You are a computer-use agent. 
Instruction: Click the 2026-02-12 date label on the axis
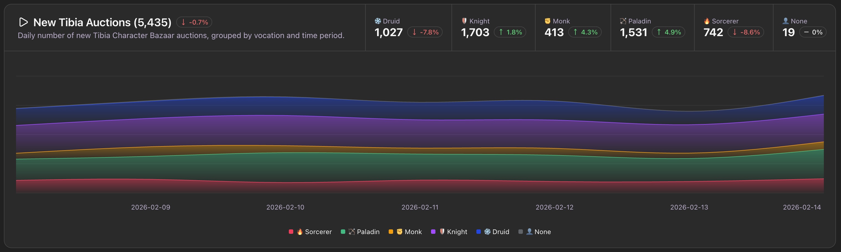pyautogui.click(x=554, y=207)
